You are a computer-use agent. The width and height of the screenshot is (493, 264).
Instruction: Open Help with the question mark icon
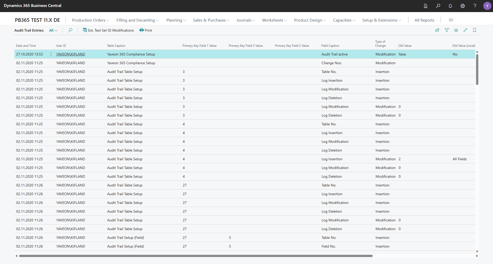pos(475,6)
